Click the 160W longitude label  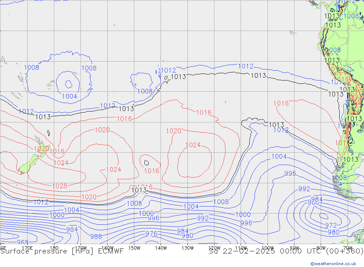point(107,248)
